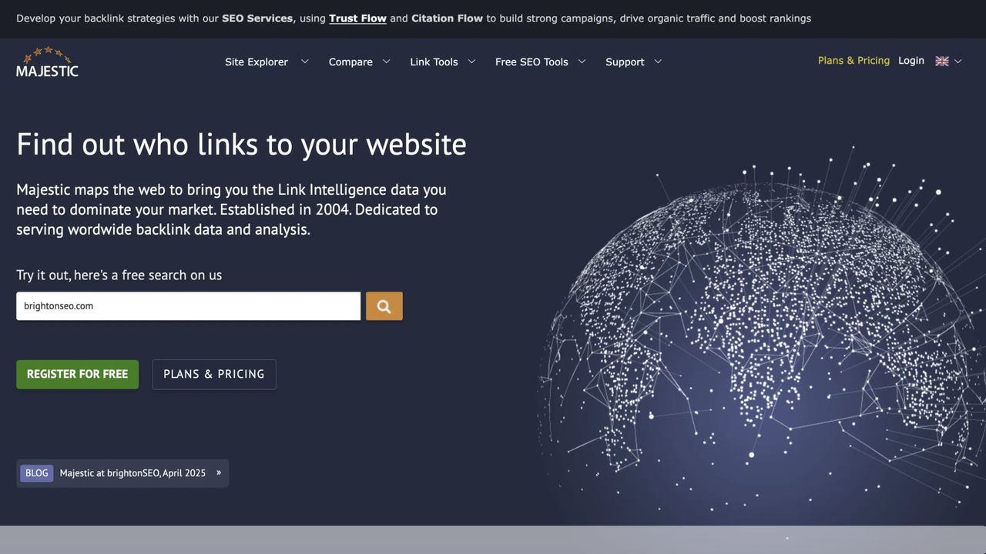The width and height of the screenshot is (986, 554).
Task: Click the Register For Free button
Action: (77, 374)
